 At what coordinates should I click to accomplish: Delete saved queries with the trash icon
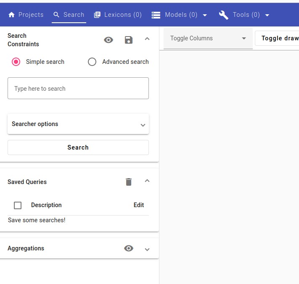point(129,182)
